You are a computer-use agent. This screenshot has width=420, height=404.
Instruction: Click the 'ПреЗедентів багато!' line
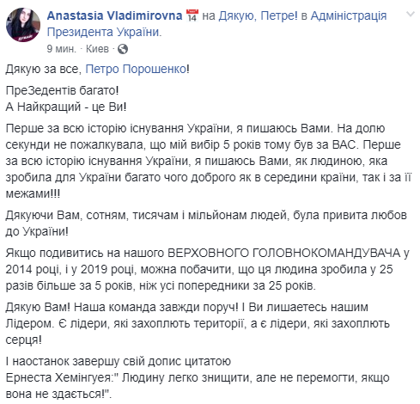[x=62, y=90]
